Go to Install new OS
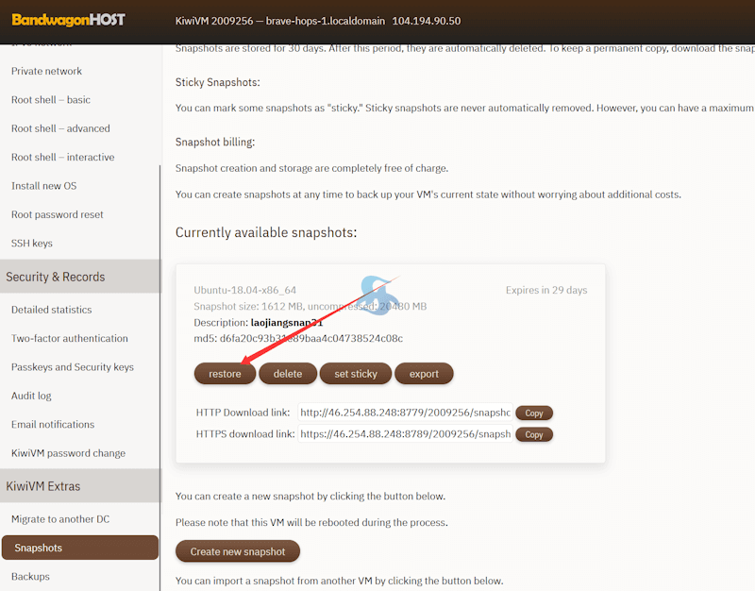The image size is (755, 591). (x=43, y=186)
